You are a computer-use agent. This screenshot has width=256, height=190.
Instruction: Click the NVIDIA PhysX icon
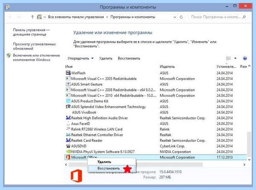pyautogui.click(x=68, y=152)
